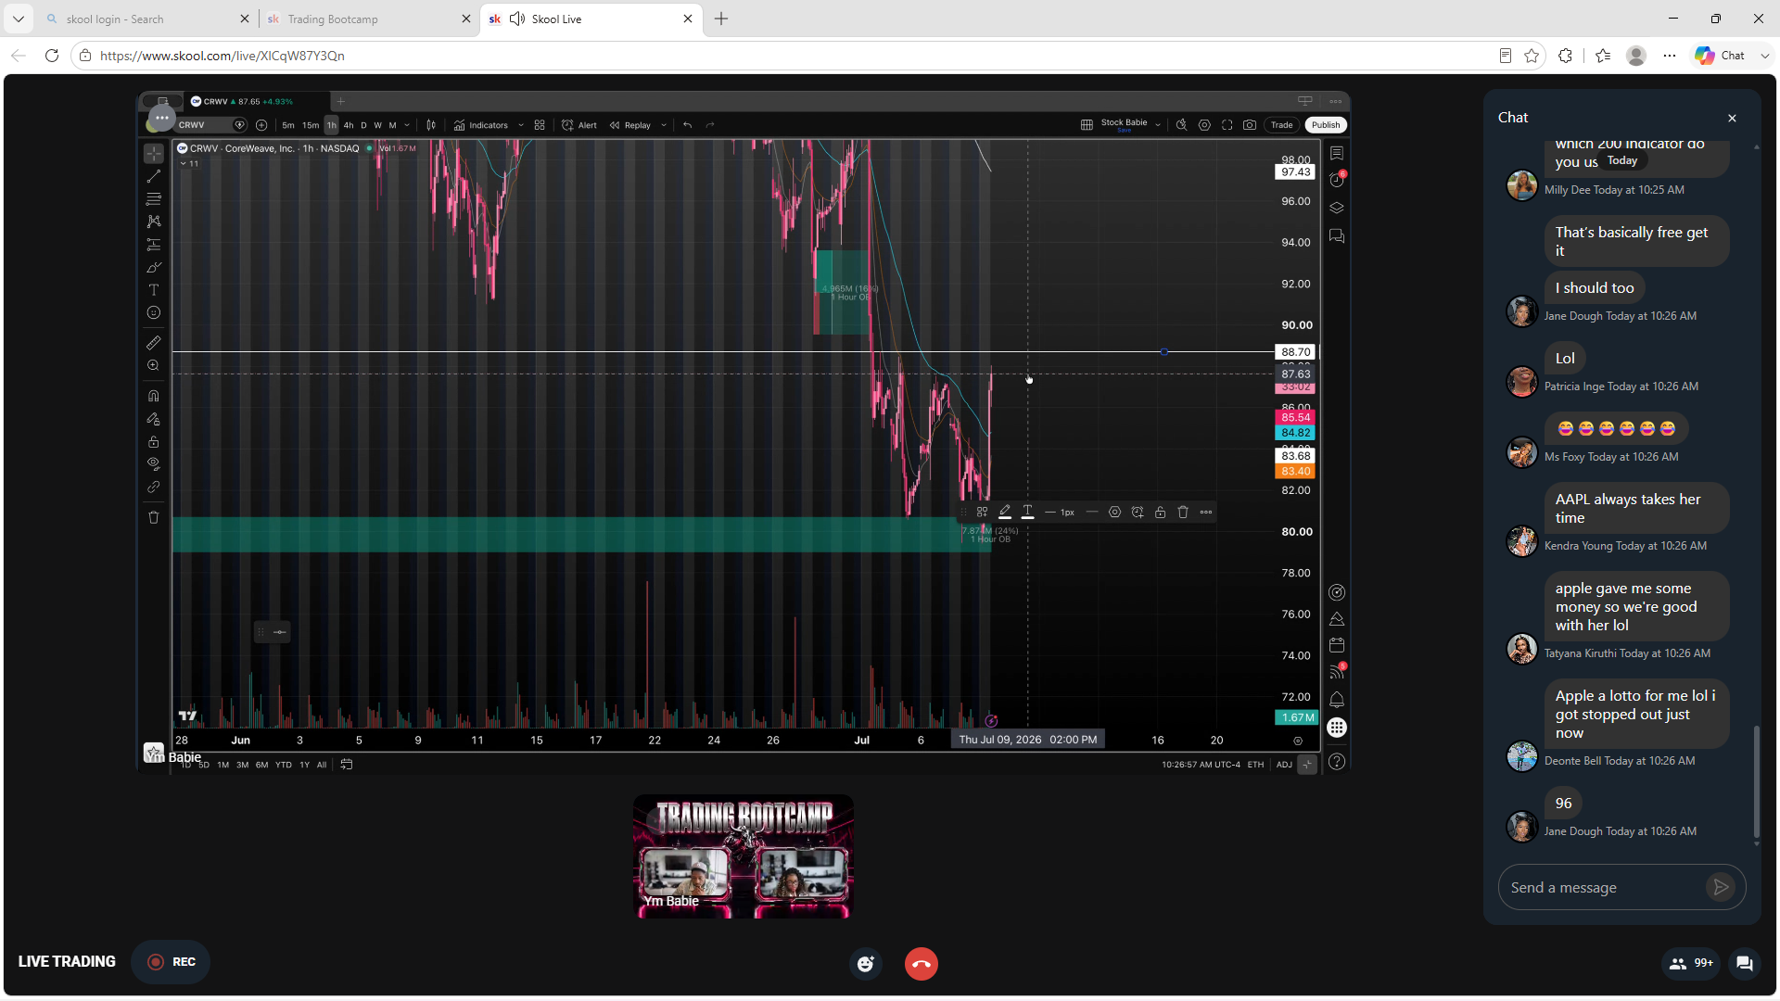
Task: Open the help center question mark
Action: coord(1337,762)
